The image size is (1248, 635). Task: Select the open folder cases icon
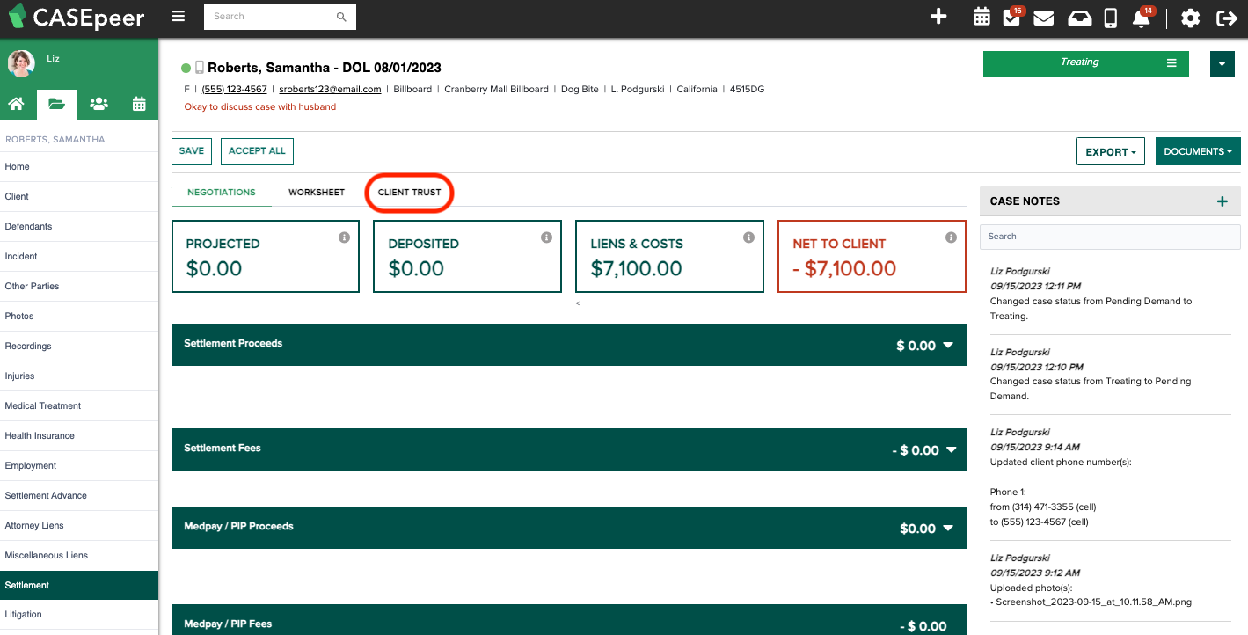click(x=56, y=104)
